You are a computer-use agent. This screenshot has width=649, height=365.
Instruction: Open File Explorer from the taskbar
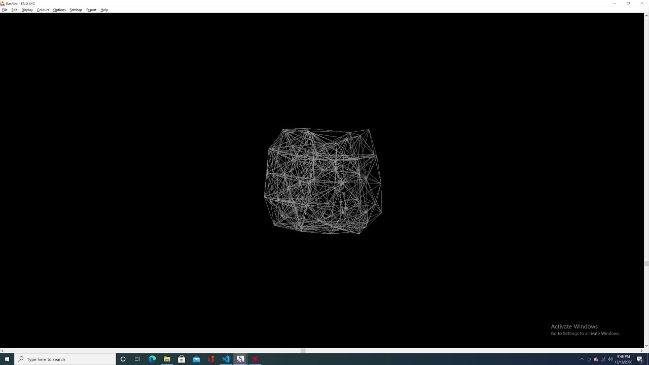pos(167,359)
